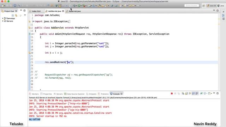Switch to the Java perspective button
This screenshot has height=127, width=226.
coord(221,6)
